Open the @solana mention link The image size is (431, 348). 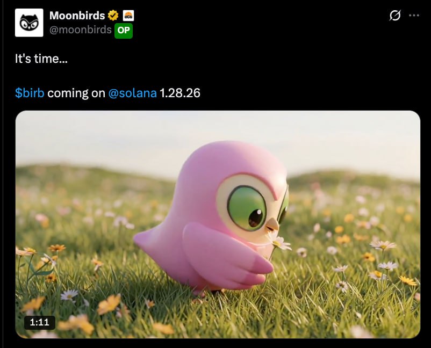(x=133, y=93)
